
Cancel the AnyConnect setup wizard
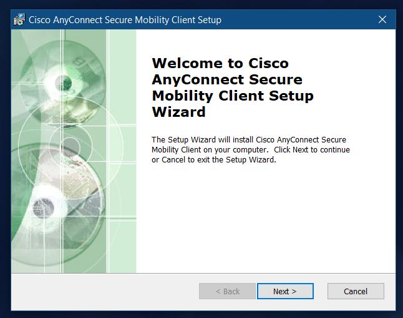point(356,291)
